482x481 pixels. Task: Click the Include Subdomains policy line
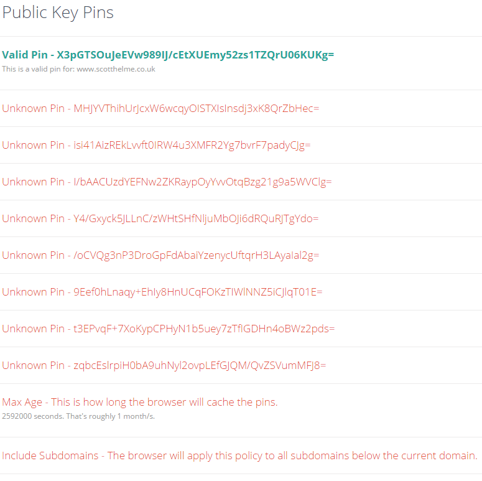coord(239,455)
